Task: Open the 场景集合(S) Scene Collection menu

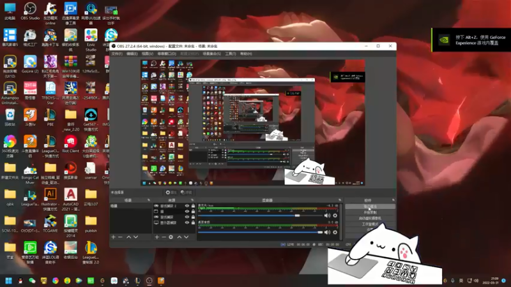Action: [211, 54]
